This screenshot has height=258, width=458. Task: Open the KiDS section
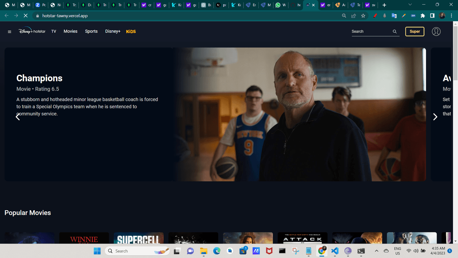tap(131, 31)
